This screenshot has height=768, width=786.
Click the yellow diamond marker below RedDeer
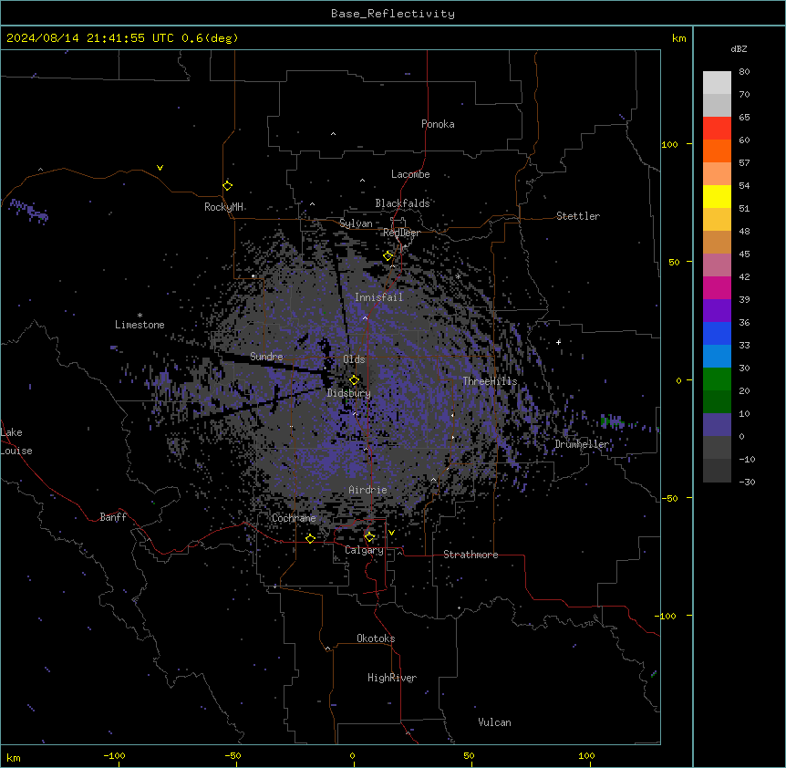(388, 255)
